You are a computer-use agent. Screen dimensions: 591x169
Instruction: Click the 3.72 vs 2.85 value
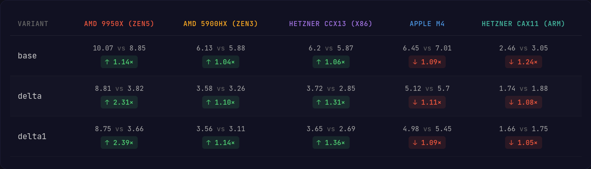(331, 89)
